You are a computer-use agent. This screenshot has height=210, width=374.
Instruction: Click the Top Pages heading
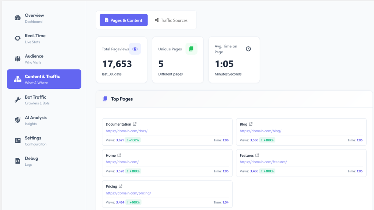(x=122, y=99)
